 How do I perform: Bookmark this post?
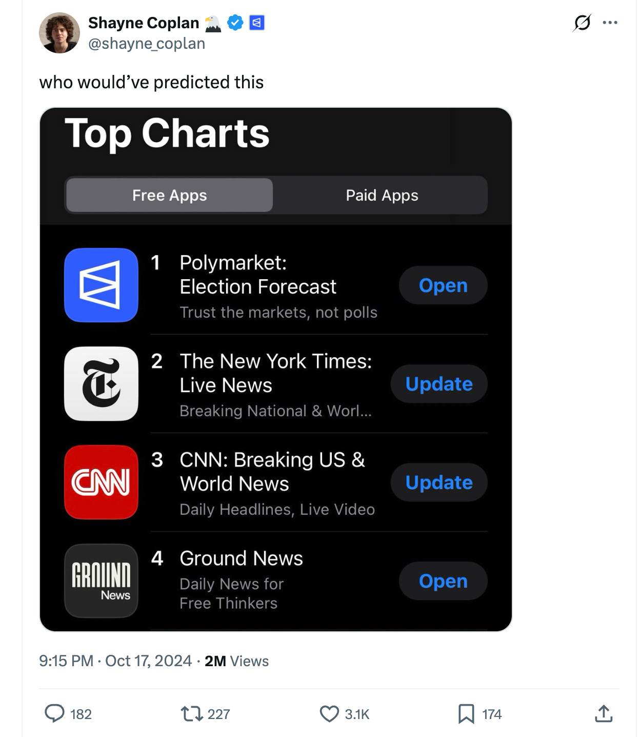(x=466, y=713)
